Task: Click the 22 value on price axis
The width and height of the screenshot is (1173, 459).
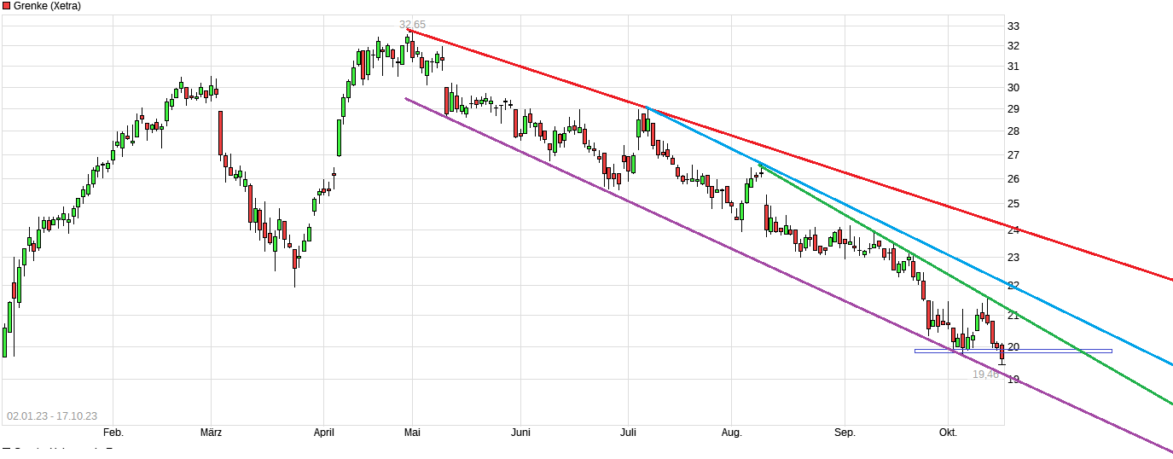Action: 1013,285
